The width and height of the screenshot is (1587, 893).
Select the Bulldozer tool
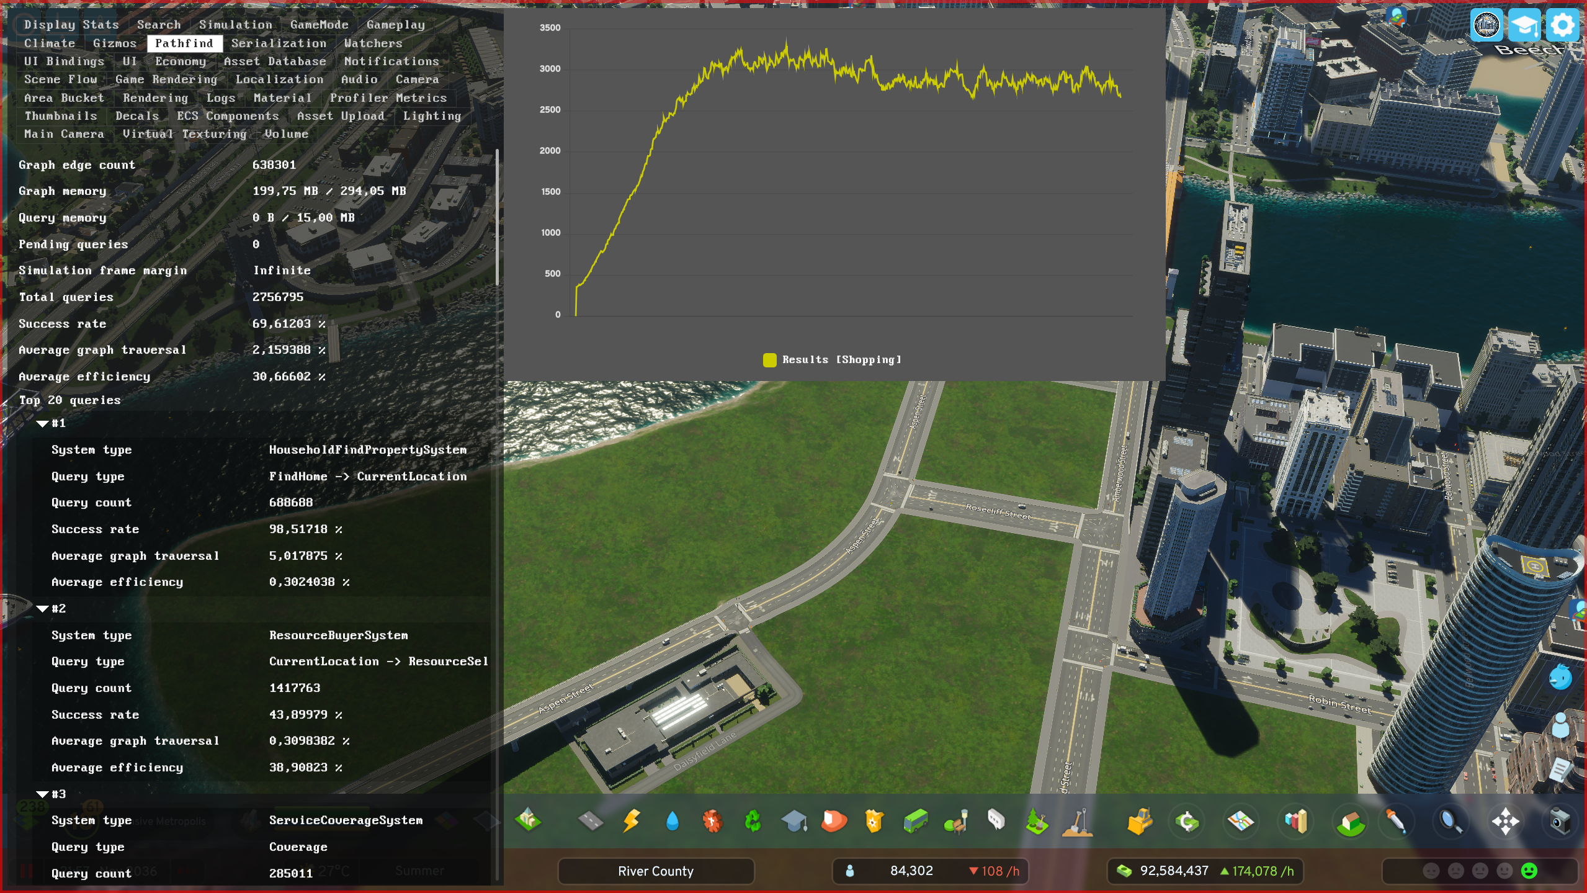click(1140, 821)
